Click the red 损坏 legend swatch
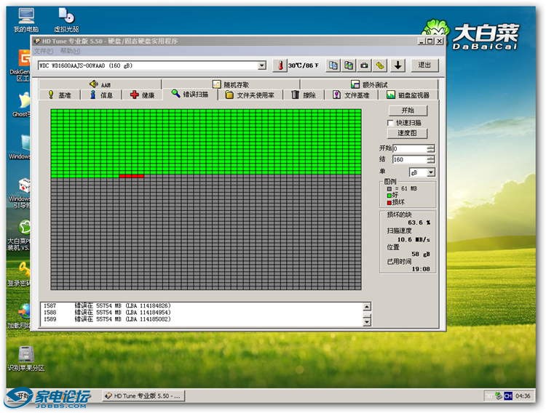Image resolution: width=546 pixels, height=413 pixels. pyautogui.click(x=389, y=202)
